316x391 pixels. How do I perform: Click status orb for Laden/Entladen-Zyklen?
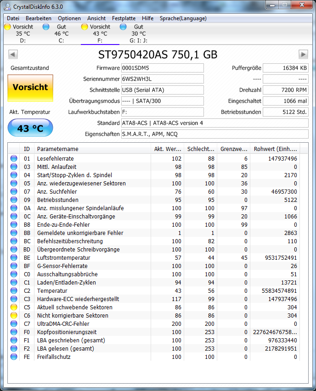(14, 282)
